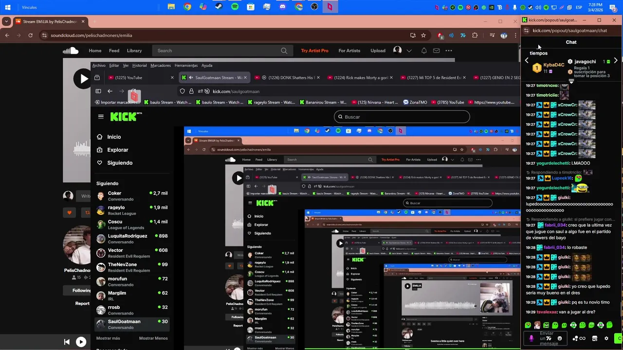Toggle the microphone icon in system tray
623x350 pixels.
(x=514, y=7)
